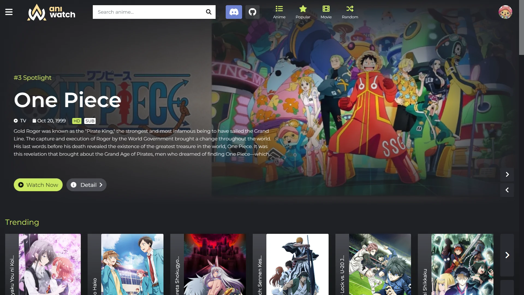Open the Movie section
Image resolution: width=524 pixels, height=295 pixels.
[326, 12]
